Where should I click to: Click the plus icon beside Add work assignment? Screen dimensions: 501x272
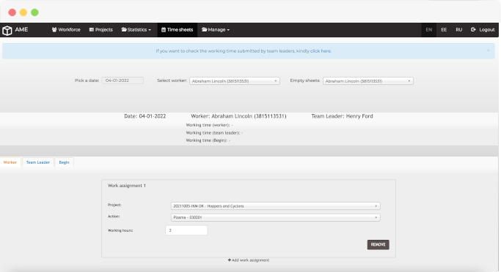pyautogui.click(x=229, y=260)
